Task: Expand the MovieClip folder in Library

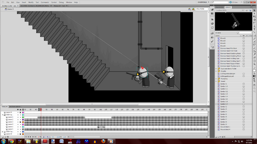Action: [216, 79]
